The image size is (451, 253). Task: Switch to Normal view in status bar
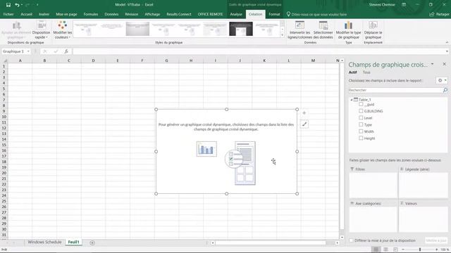[x=376, y=249]
